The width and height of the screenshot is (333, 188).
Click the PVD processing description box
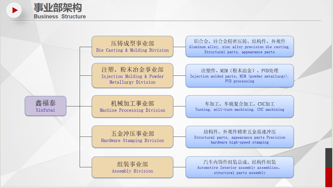240,75
